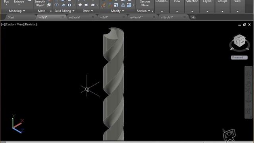This screenshot has height=143, width=254.
Task: Activate the Orbit tool on navigation bar
Action: pos(248,100)
